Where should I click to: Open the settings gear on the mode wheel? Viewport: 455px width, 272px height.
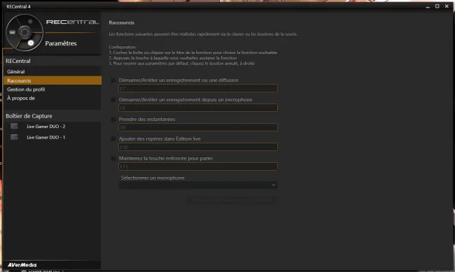[31, 43]
